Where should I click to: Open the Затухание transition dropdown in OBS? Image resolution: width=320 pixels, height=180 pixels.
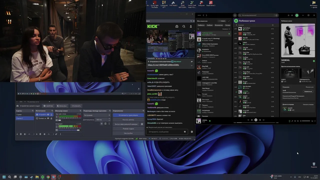click(x=97, y=115)
